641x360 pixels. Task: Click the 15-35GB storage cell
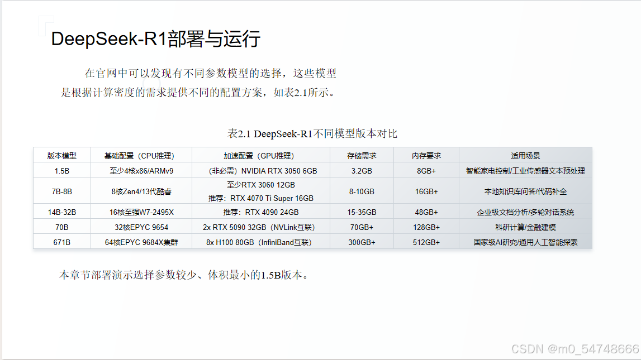coord(362,212)
